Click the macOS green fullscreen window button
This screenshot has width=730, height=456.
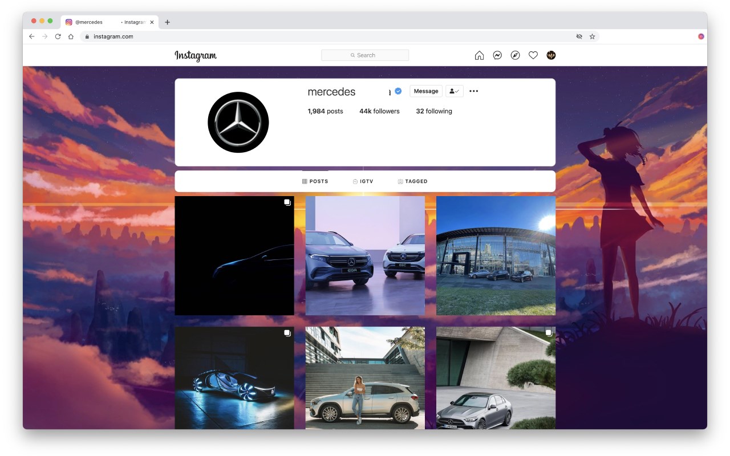pos(50,21)
